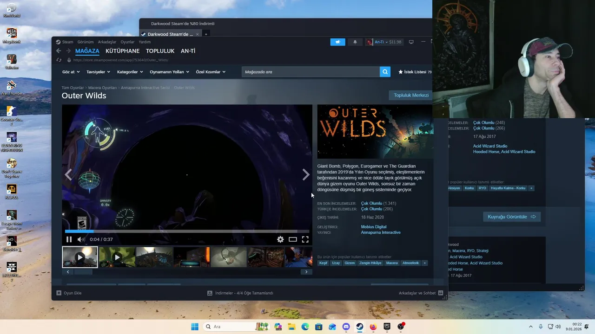Open the Windows Start menu
The image size is (595, 334).
(x=195, y=327)
